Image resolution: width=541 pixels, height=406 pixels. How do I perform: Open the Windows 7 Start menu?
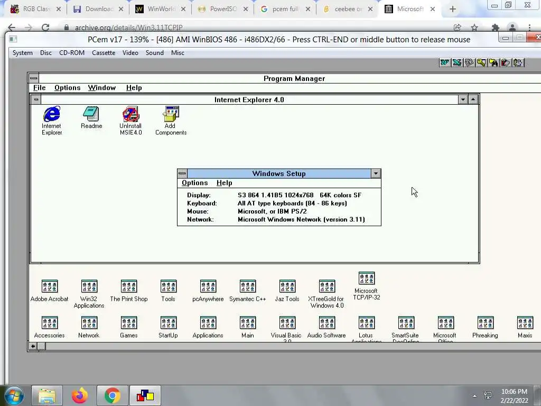point(14,396)
